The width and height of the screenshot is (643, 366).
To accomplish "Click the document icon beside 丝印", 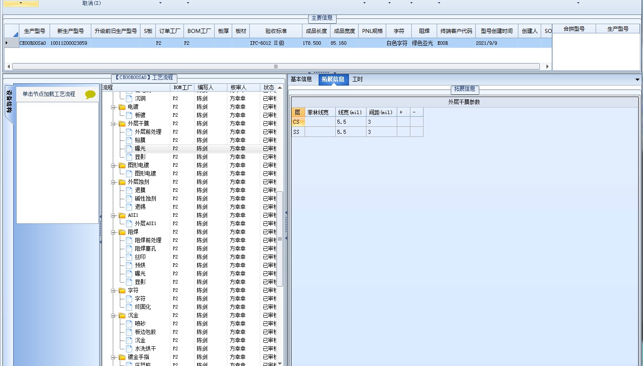I will pos(129,257).
